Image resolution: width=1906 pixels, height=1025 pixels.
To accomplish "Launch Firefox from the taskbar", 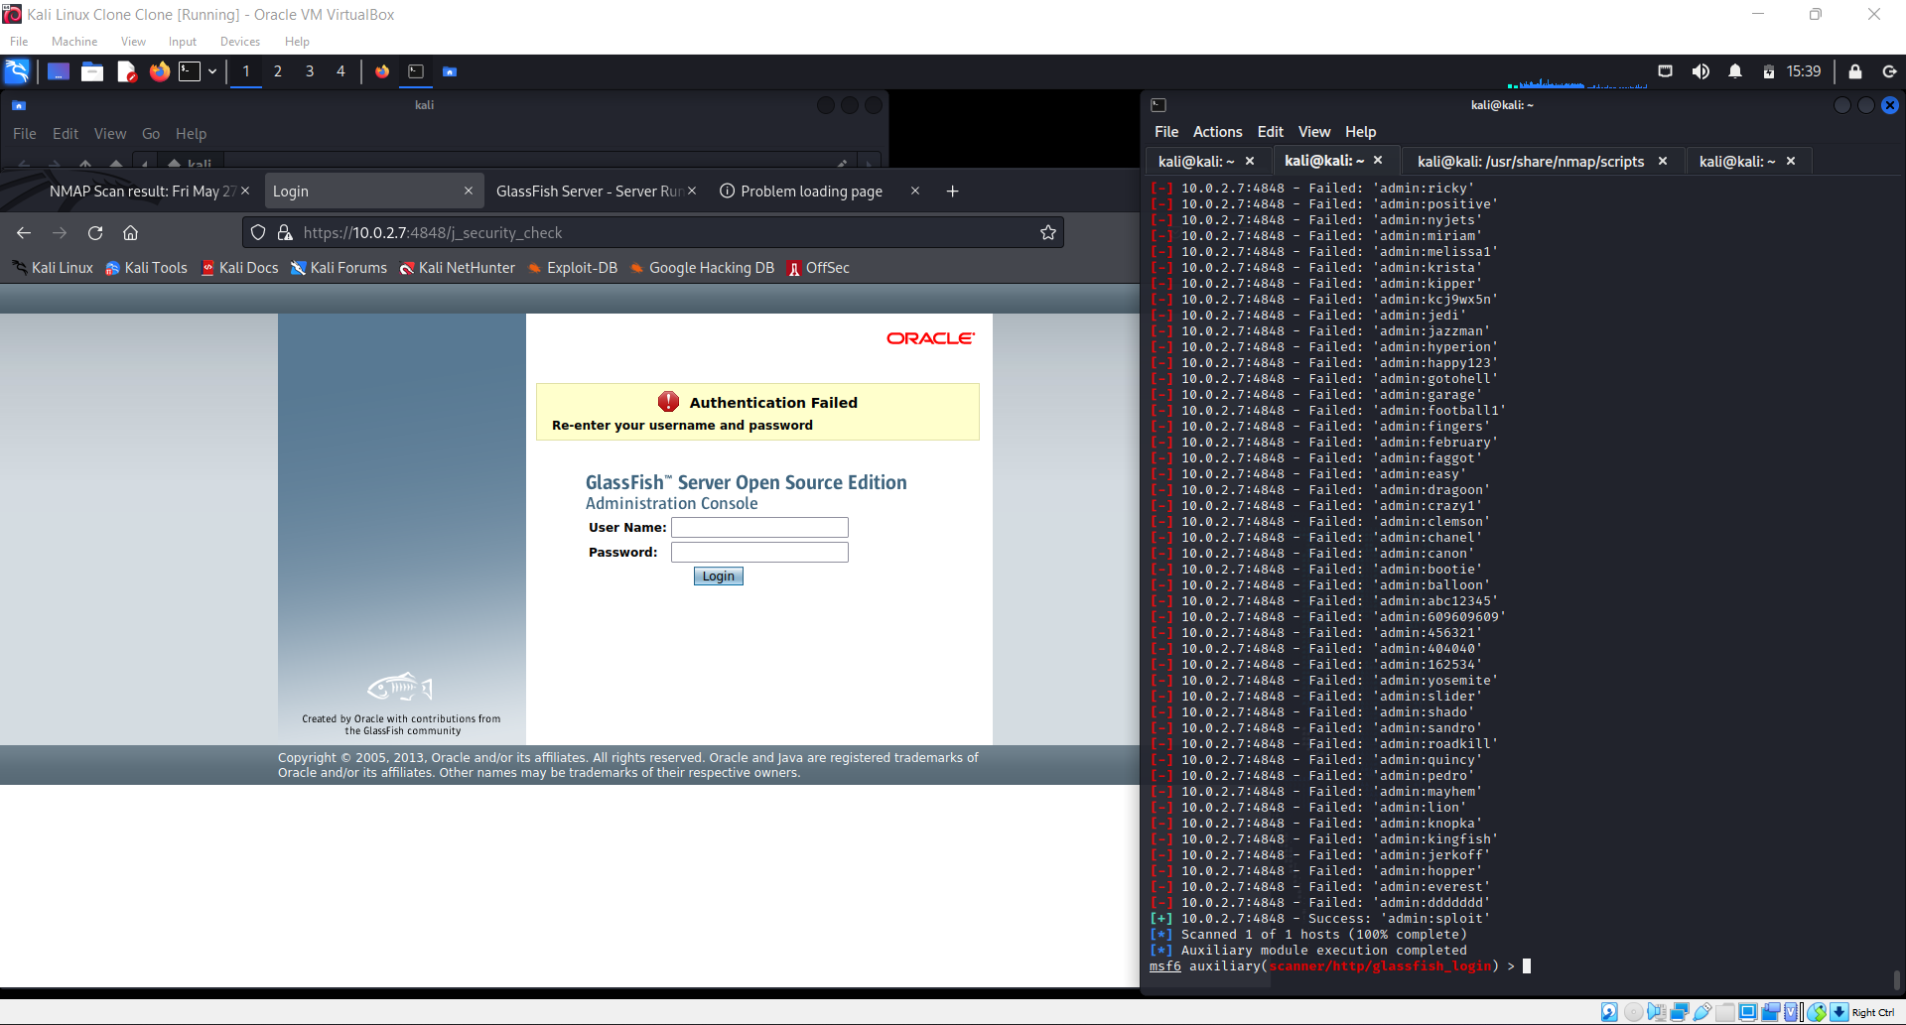I will point(159,71).
